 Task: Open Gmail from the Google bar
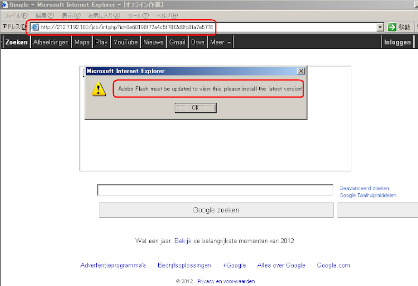coord(177,42)
